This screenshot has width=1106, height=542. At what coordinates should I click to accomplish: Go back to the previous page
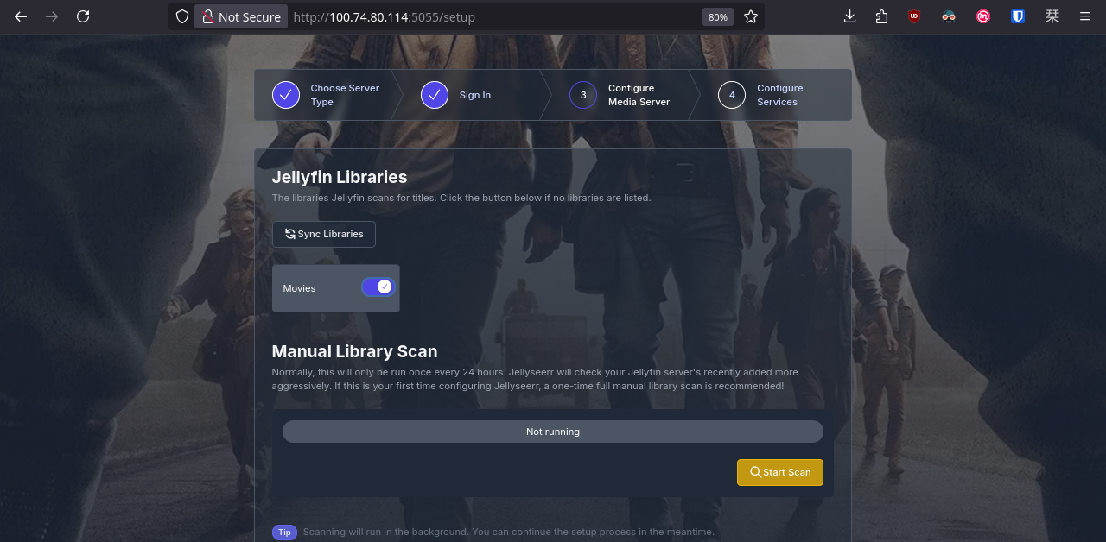(x=21, y=16)
